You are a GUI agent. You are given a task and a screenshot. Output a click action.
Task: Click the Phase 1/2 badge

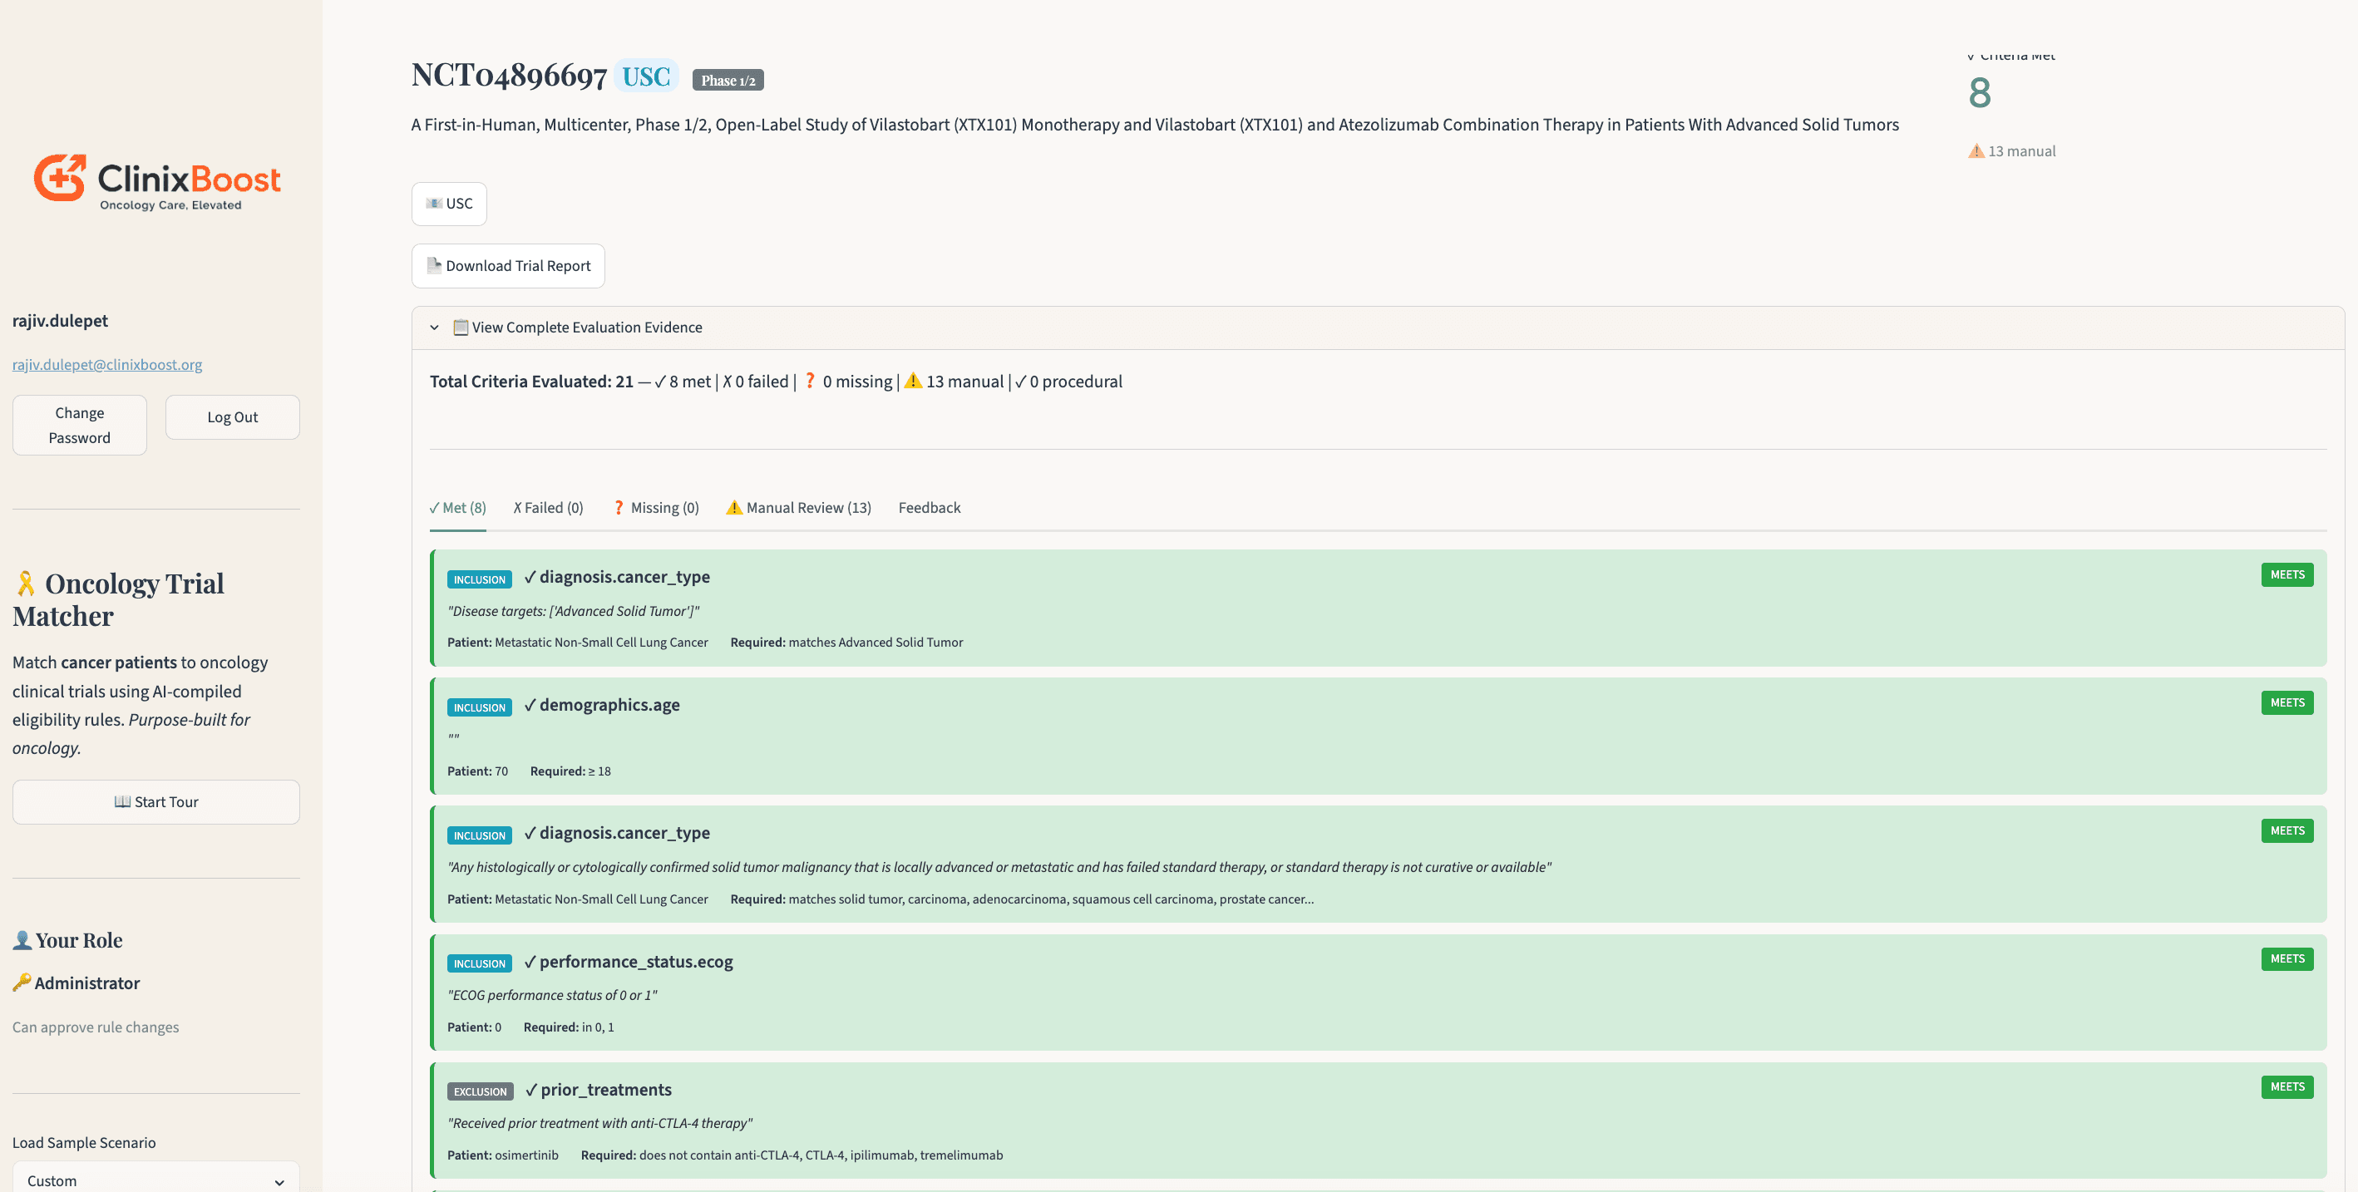pyautogui.click(x=728, y=81)
